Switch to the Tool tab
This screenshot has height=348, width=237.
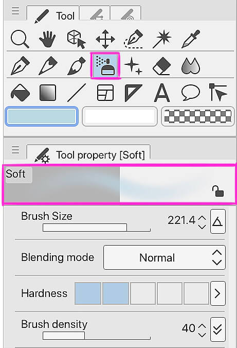tap(53, 14)
